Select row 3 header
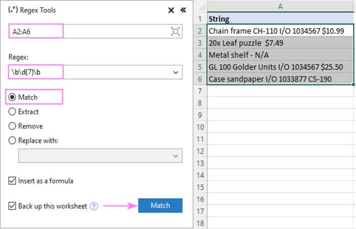356x229 pixels. click(200, 43)
